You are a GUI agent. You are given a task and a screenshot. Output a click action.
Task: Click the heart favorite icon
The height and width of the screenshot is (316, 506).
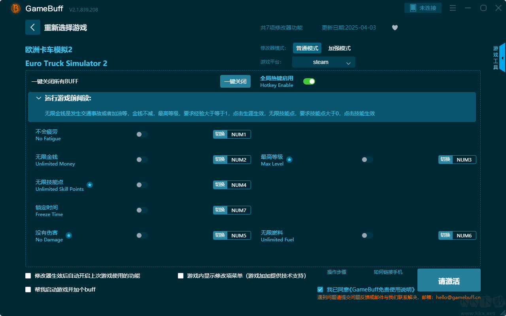(x=395, y=28)
